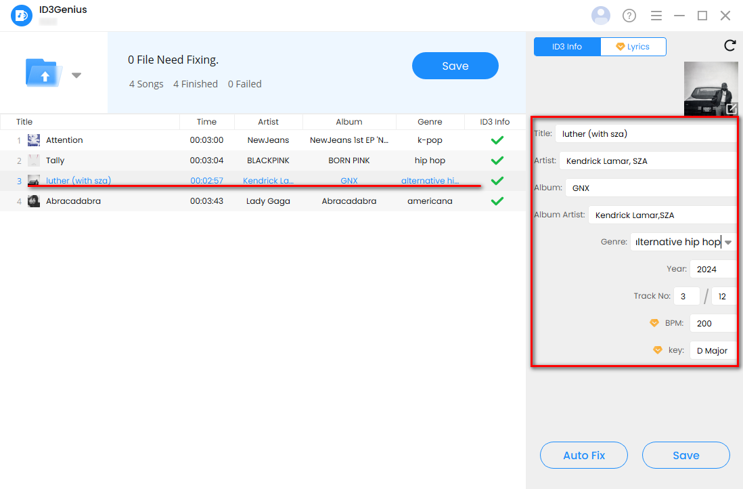743x489 pixels.
Task: Click the green checkmark for luther row
Action: (x=497, y=181)
